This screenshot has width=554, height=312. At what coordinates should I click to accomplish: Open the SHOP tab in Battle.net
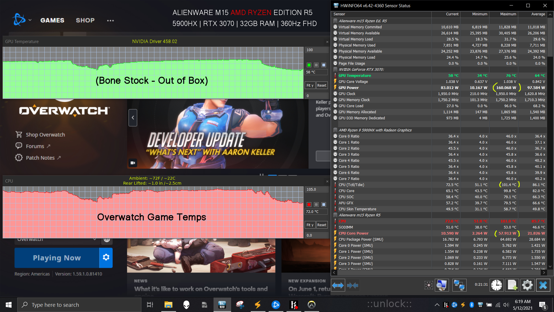[x=85, y=20]
